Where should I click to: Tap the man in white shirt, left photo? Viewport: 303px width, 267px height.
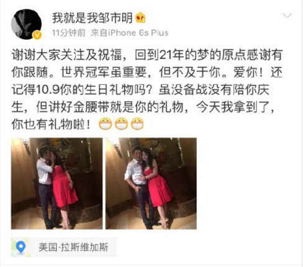pos(45,186)
